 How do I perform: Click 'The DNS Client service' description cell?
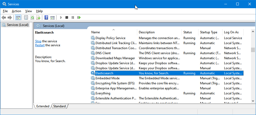click(159, 53)
